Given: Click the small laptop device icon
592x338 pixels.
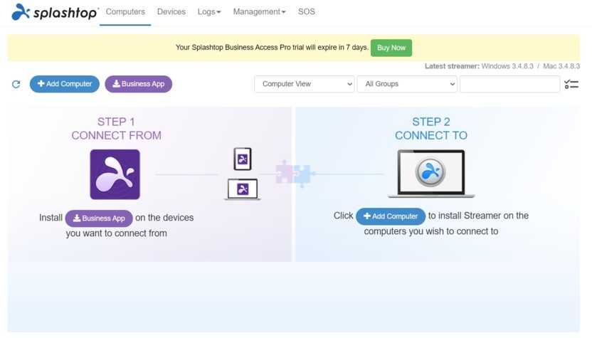Looking at the screenshot, I should coord(243,189).
